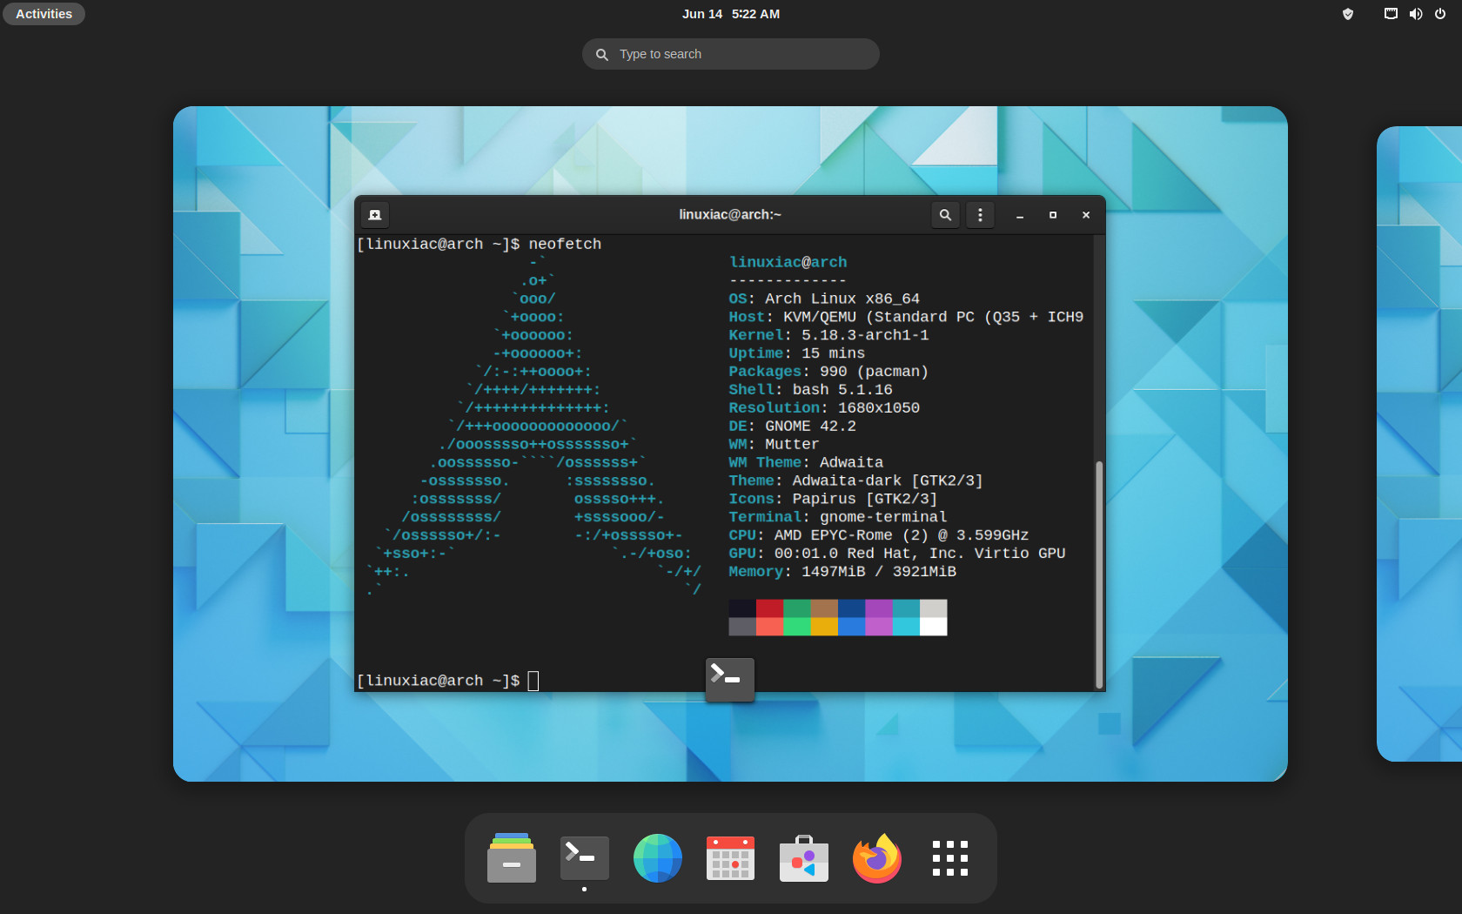Image resolution: width=1462 pixels, height=914 pixels.
Task: Minimize the terminal window
Action: (1019, 215)
